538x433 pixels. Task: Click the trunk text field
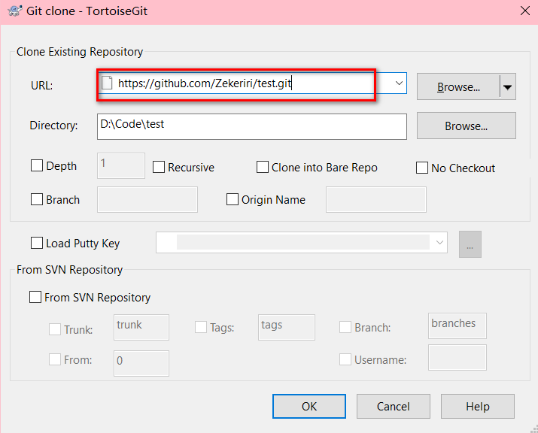141,328
